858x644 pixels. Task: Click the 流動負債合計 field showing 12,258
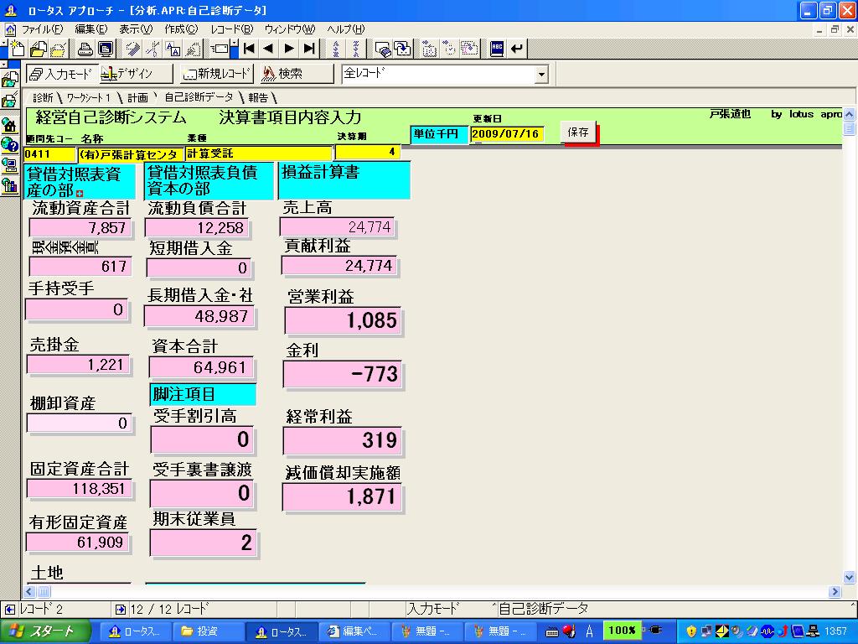[x=198, y=227]
